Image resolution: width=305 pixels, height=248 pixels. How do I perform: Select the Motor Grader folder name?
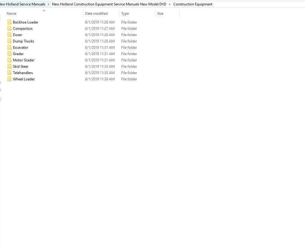pyautogui.click(x=23, y=60)
